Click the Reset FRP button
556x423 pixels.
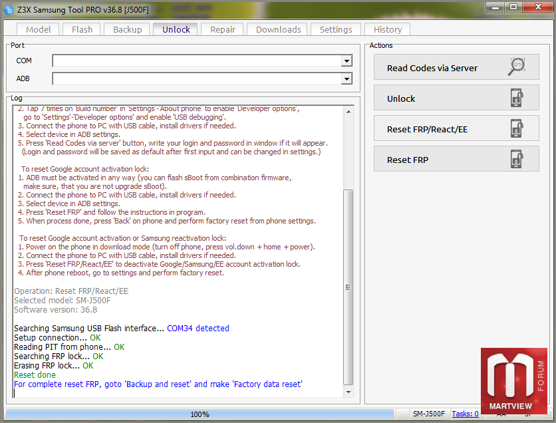[456, 159]
